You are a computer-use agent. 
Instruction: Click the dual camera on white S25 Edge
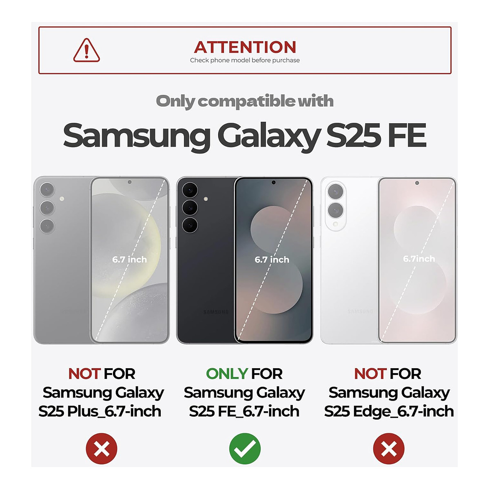click(335, 201)
